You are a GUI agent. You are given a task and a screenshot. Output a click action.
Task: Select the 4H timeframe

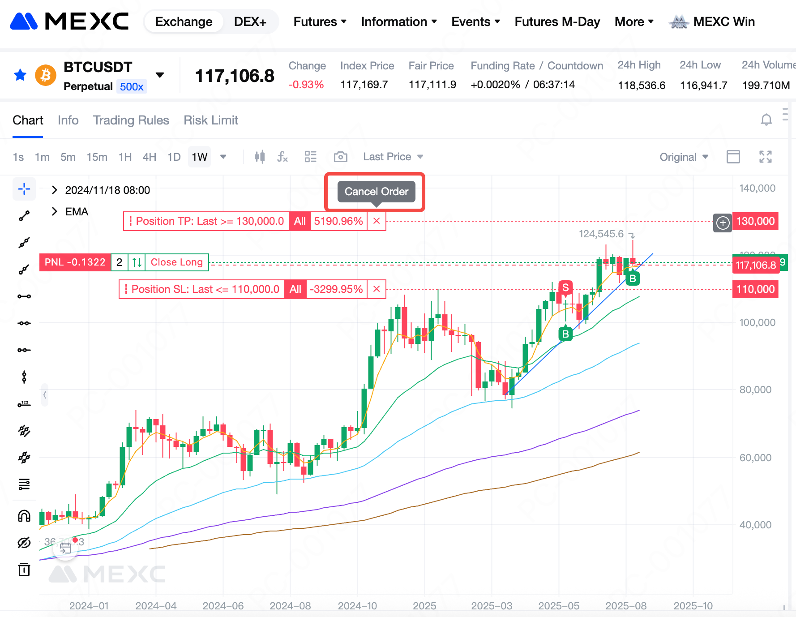tap(149, 157)
